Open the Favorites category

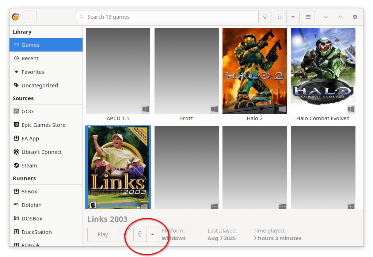(x=46, y=72)
